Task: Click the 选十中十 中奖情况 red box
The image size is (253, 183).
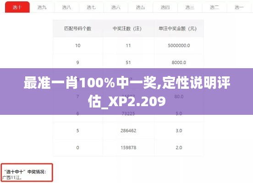Action: [27, 172]
